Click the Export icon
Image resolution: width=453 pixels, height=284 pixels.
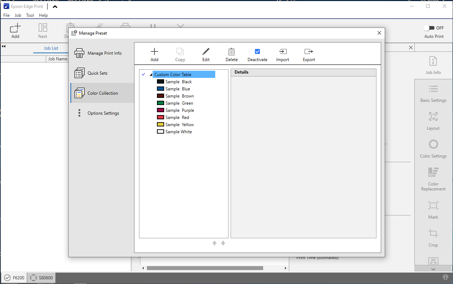[309, 51]
